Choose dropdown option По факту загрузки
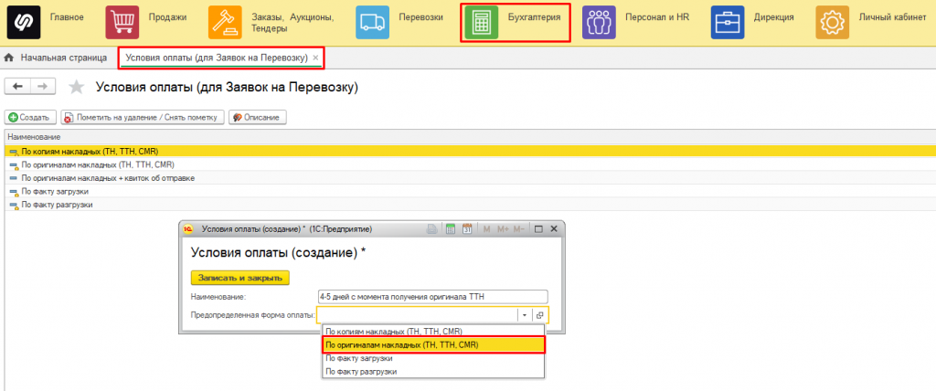The height and width of the screenshot is (391, 936). coord(433,359)
